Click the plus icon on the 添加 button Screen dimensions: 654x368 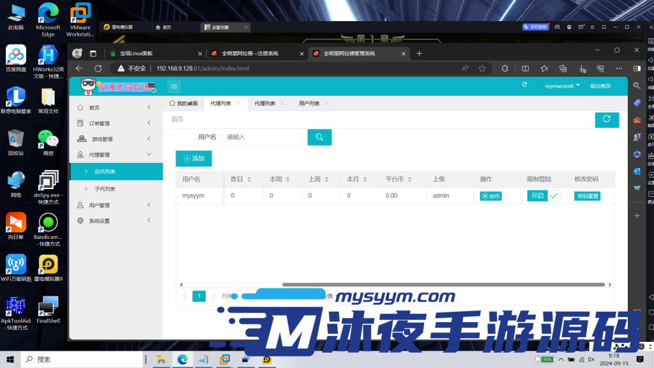click(x=186, y=158)
